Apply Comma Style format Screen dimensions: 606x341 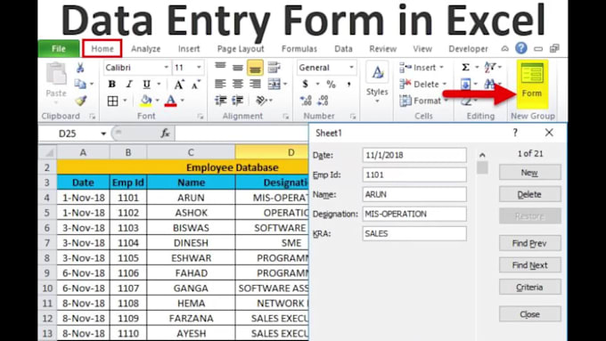tap(348, 85)
